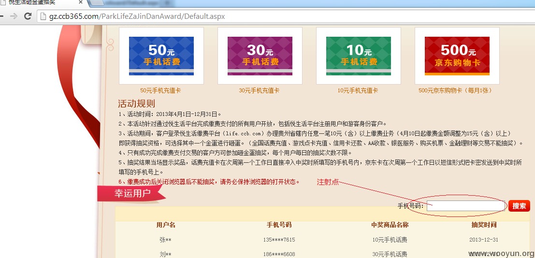Click the user name 刘**

click(165, 254)
